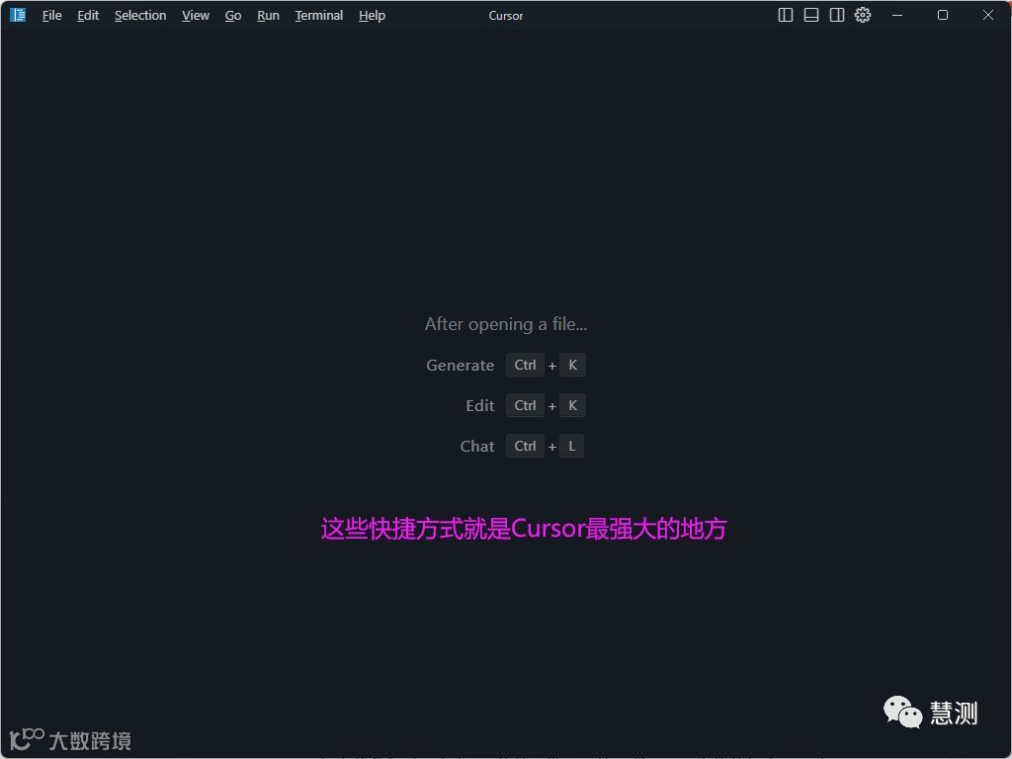Viewport: 1012px width, 759px height.
Task: Click the Generate shortcut label
Action: click(x=461, y=366)
